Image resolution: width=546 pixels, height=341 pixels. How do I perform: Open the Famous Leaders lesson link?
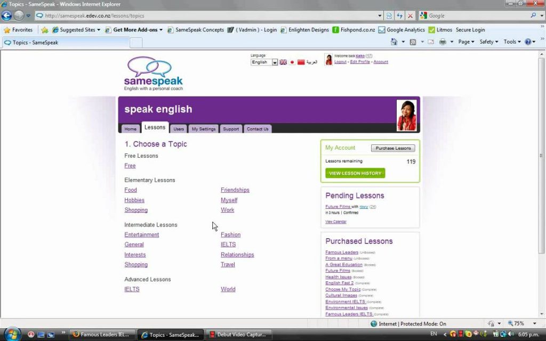point(341,252)
